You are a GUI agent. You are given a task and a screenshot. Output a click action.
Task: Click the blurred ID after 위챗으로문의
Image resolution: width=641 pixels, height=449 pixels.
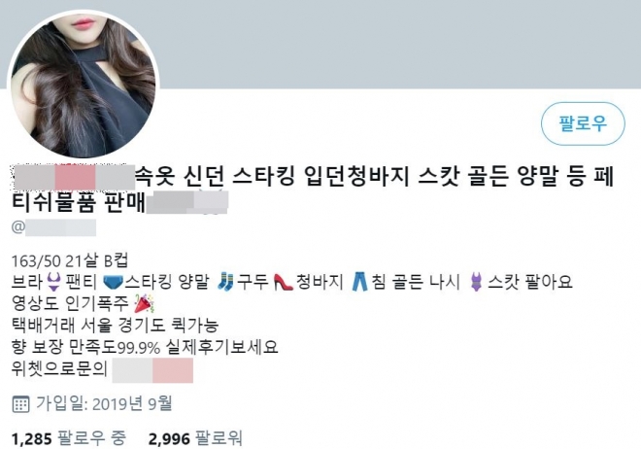pos(152,370)
